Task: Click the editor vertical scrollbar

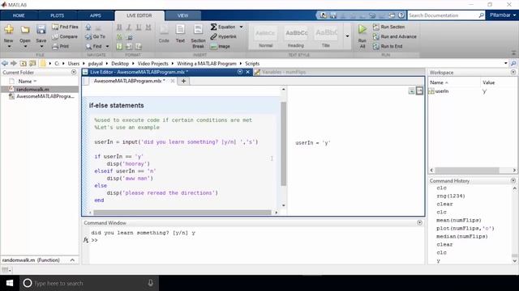Action: 283,144
